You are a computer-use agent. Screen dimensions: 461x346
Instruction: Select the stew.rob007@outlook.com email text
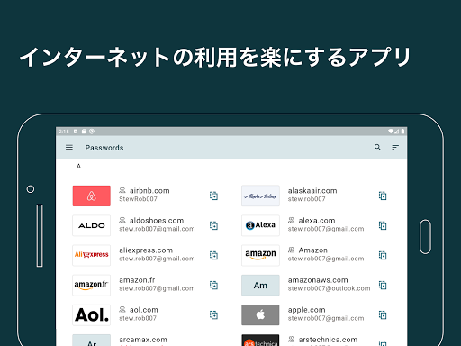tap(329, 288)
